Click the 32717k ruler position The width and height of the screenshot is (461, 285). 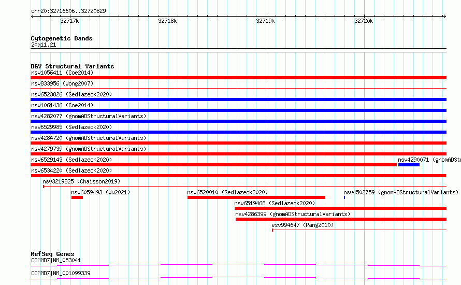pyautogui.click(x=70, y=21)
